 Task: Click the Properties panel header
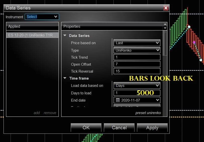point(112,26)
